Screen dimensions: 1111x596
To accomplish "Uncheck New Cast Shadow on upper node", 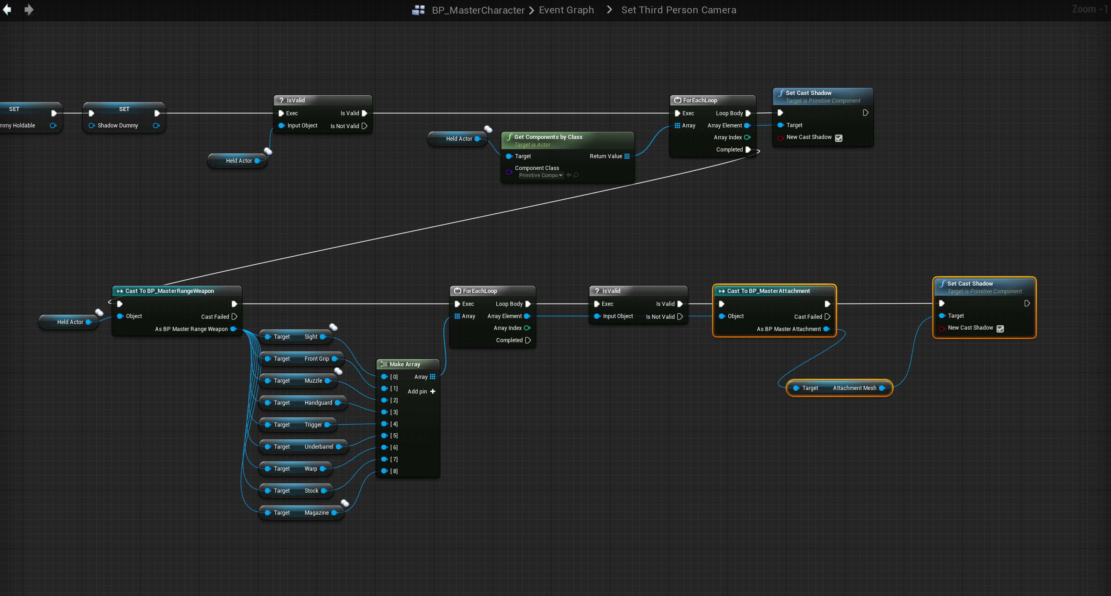I will click(839, 138).
